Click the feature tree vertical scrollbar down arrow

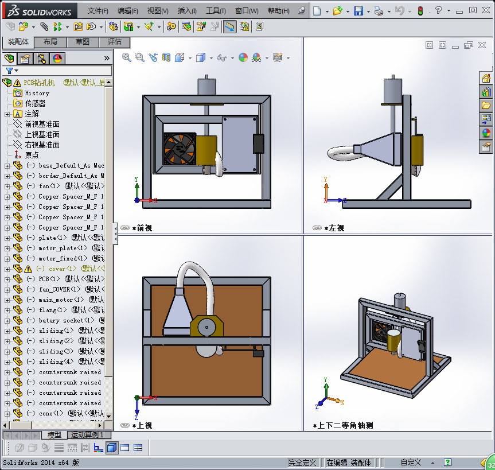pos(108,416)
